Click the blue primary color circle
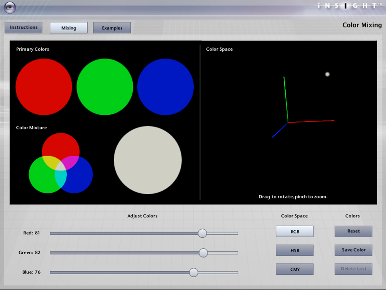386x290 pixels. pyautogui.click(x=166, y=87)
